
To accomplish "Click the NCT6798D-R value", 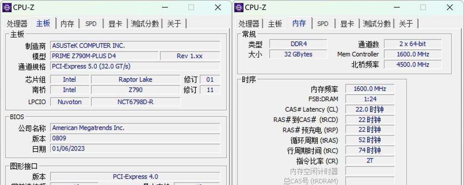I will [x=136, y=102].
